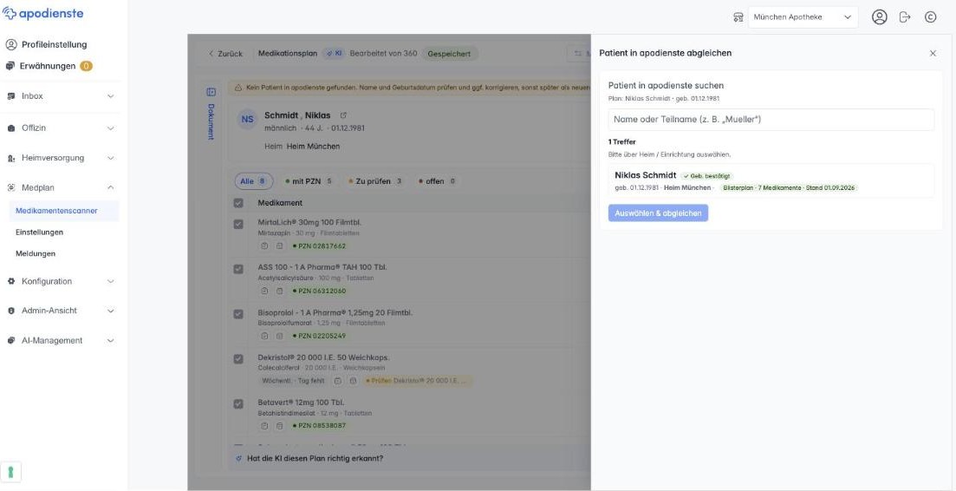Screen dimensions: 956x491
Task: Open the München Apotheke pharmacy dropdown
Action: click(x=803, y=17)
